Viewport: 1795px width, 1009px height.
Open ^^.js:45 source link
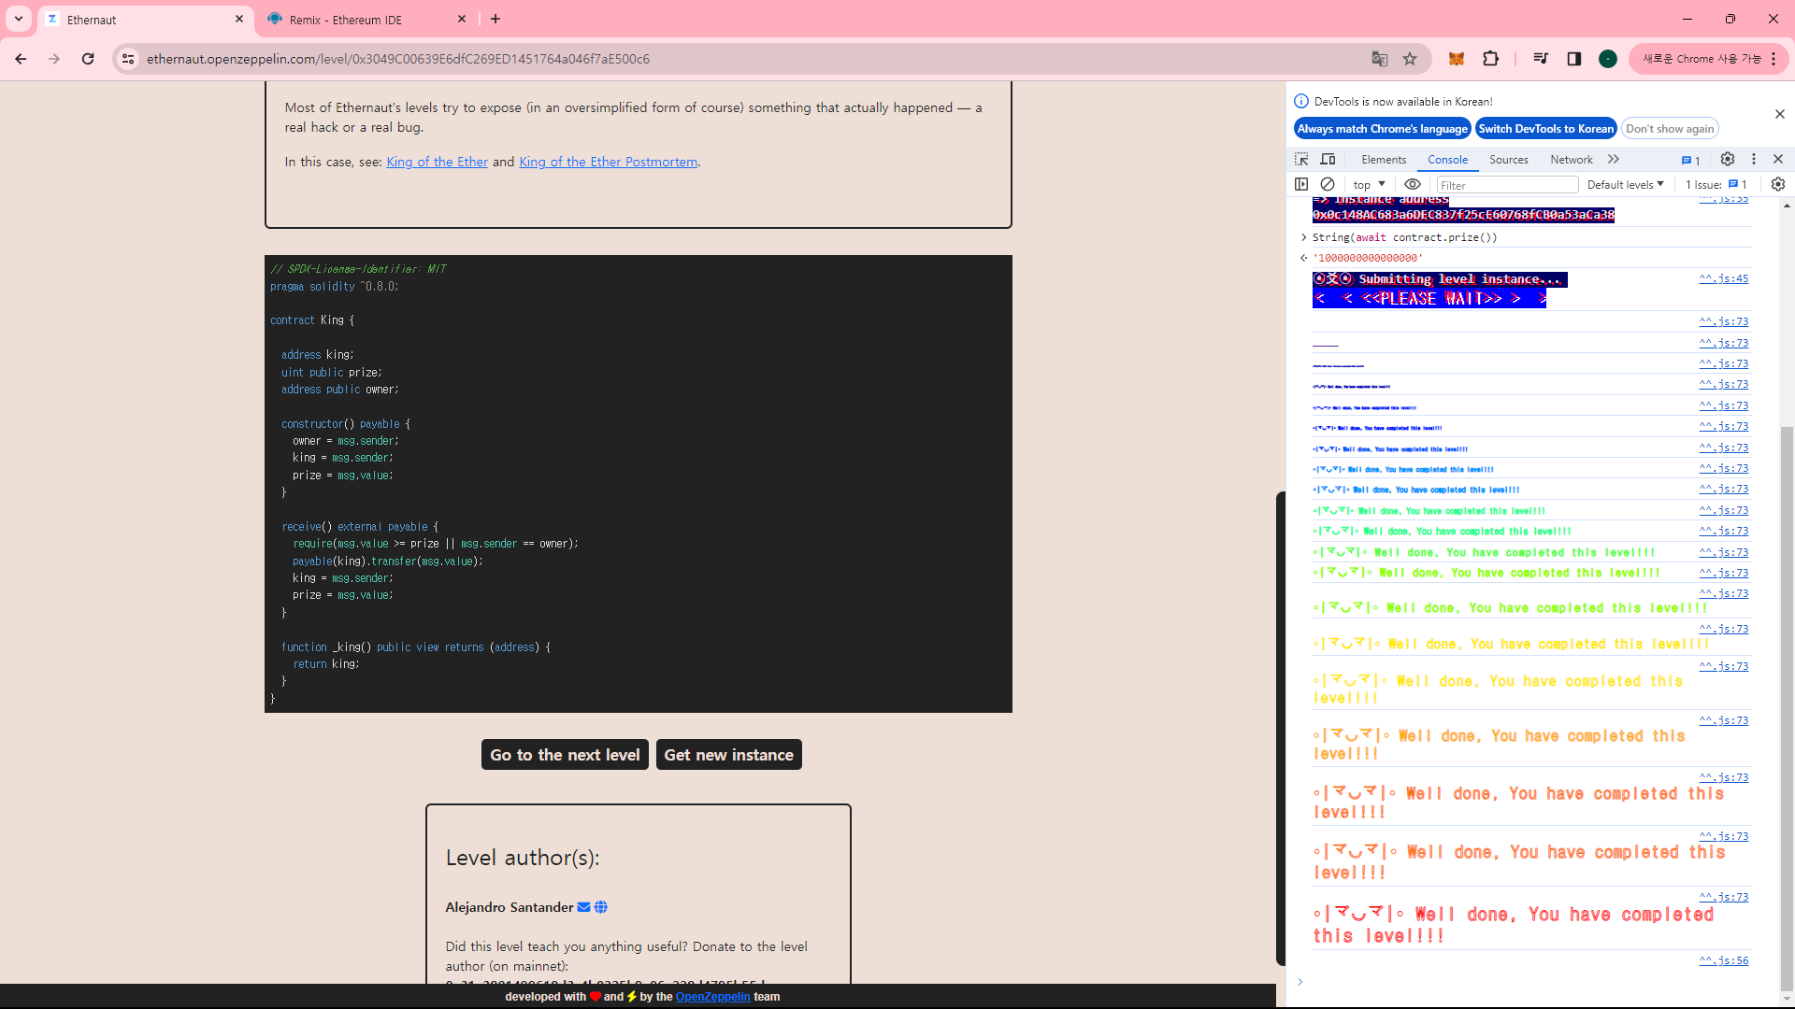[x=1724, y=278]
